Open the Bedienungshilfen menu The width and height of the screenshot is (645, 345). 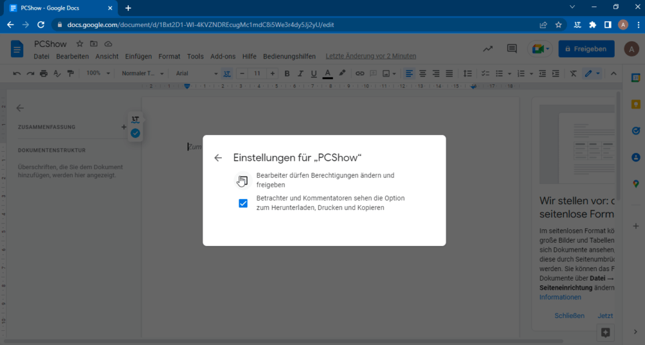289,56
